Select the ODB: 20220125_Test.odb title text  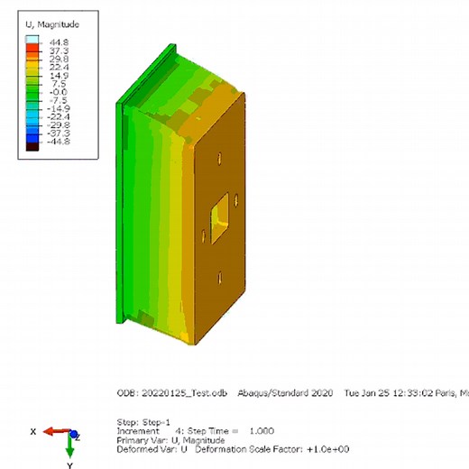coord(172,393)
